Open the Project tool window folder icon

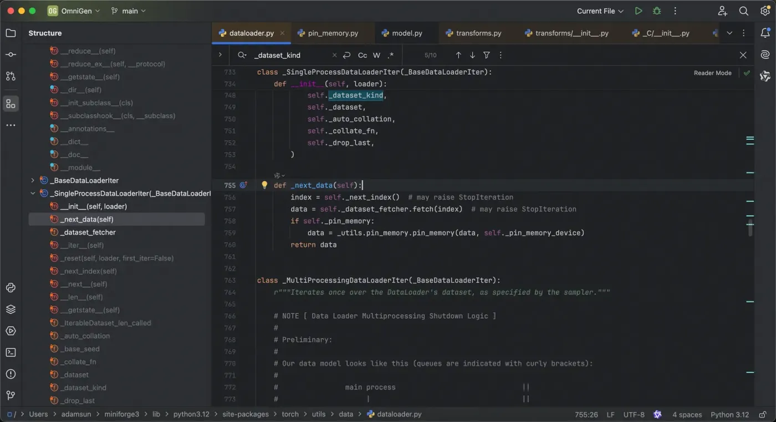11,33
